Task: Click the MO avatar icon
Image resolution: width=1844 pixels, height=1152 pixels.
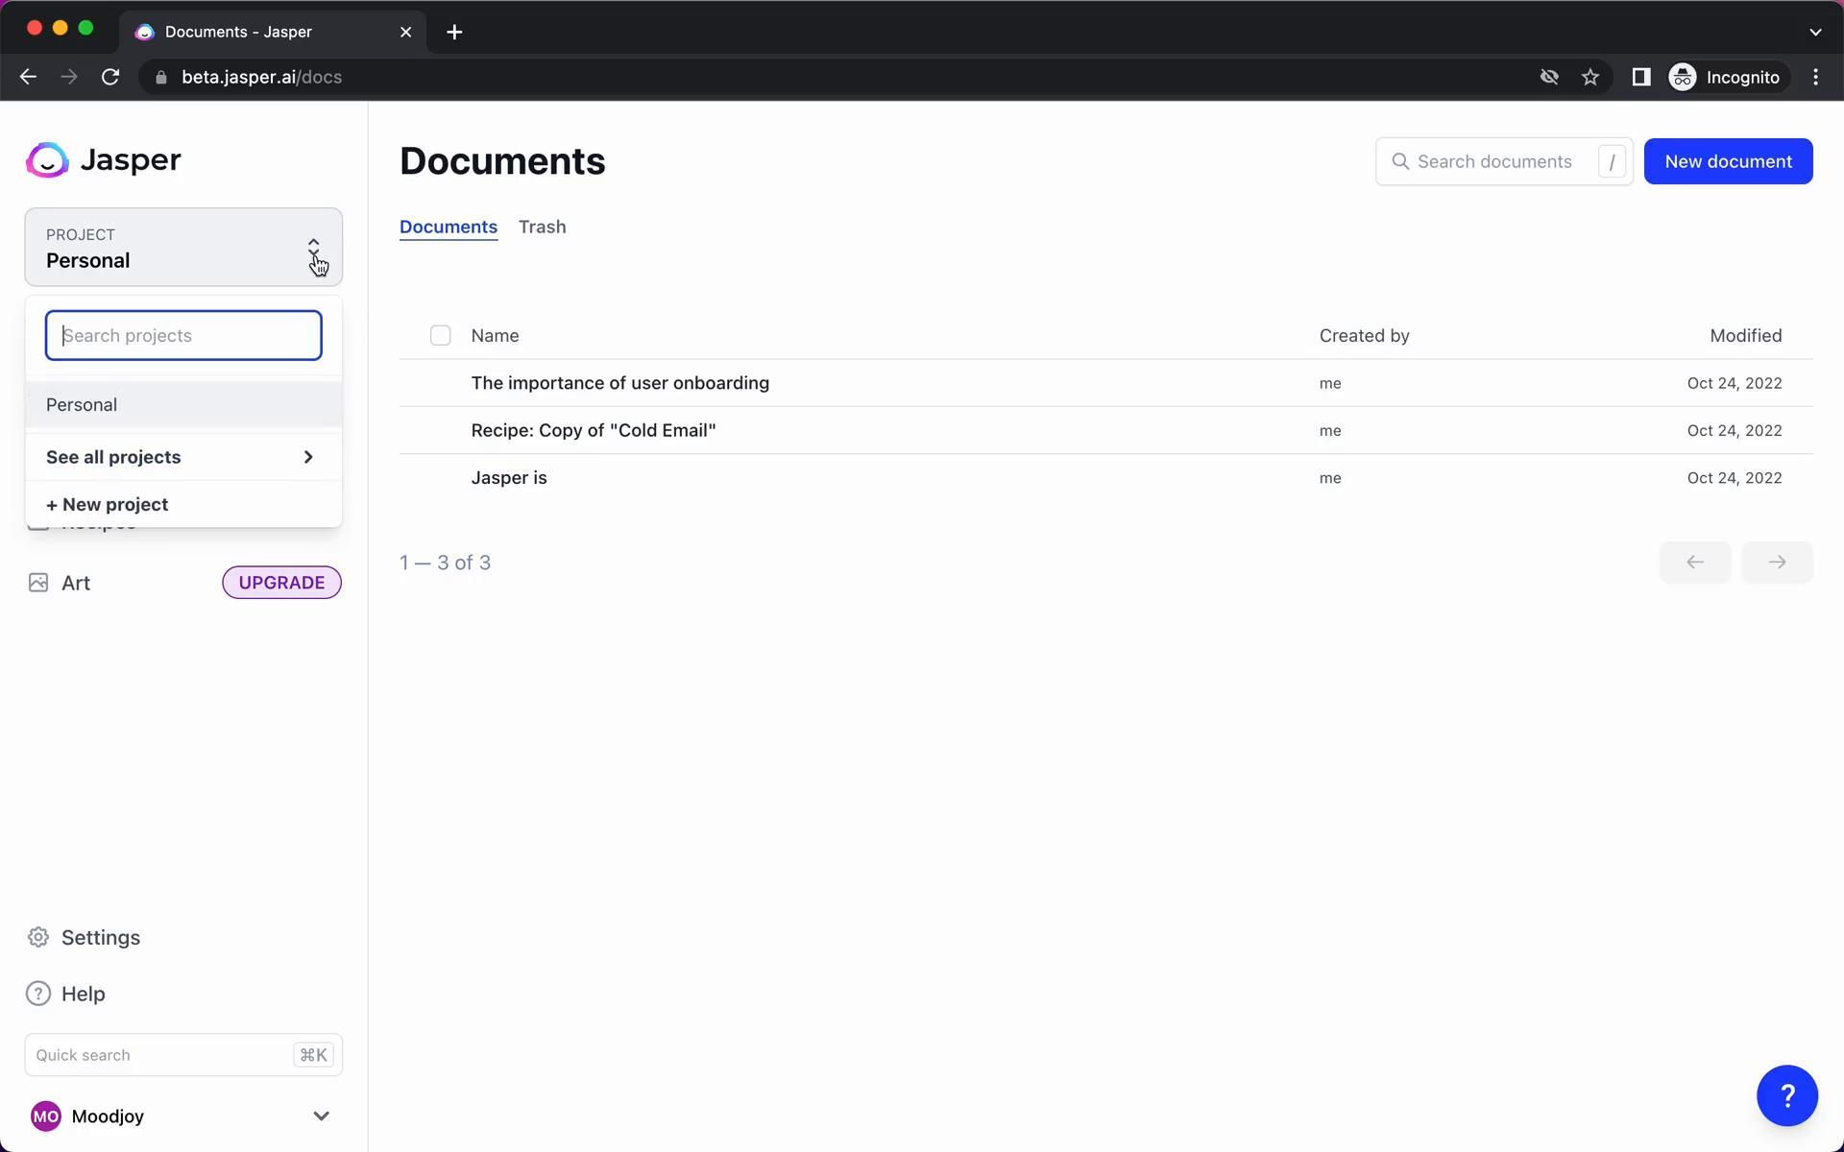Action: pyautogui.click(x=46, y=1116)
